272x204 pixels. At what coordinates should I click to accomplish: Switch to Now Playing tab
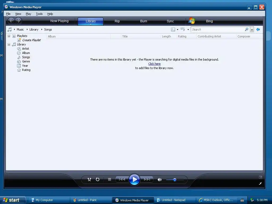coord(59,21)
